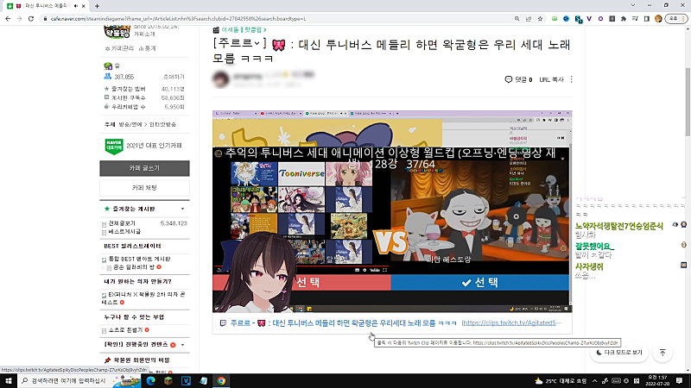This screenshot has width=691, height=388.
Task: Click the 2021년 대표 인기카페 badge
Action: [x=143, y=146]
